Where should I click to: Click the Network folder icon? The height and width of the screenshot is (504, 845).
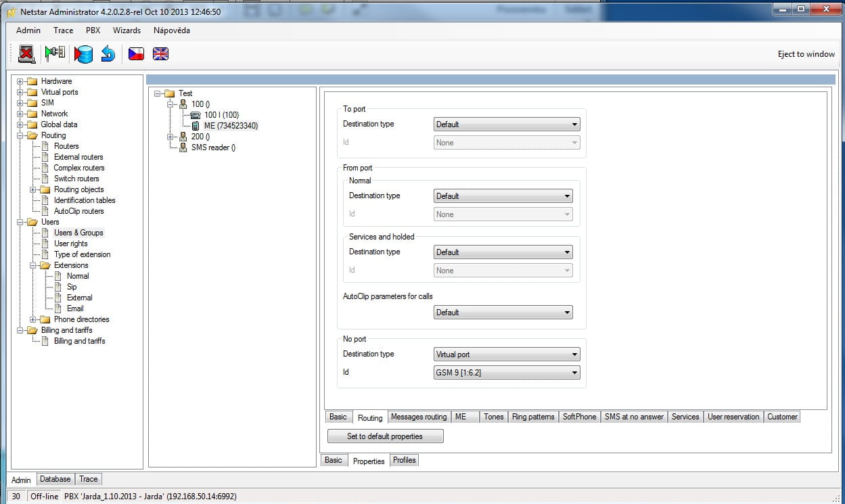pyautogui.click(x=32, y=114)
